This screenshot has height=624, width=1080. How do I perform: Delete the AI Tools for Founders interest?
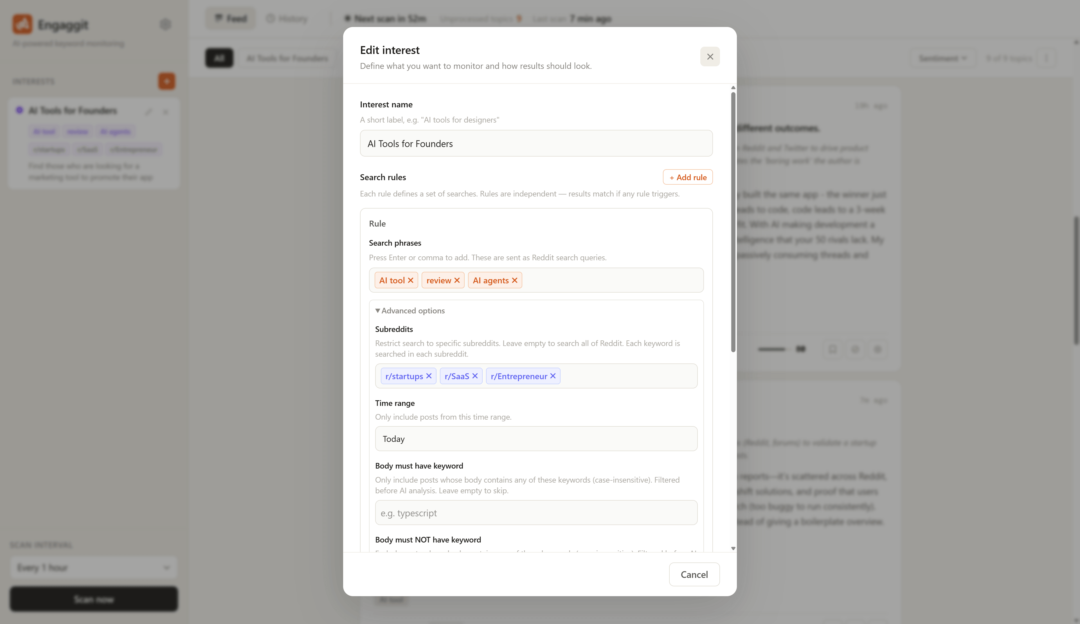[x=165, y=112]
